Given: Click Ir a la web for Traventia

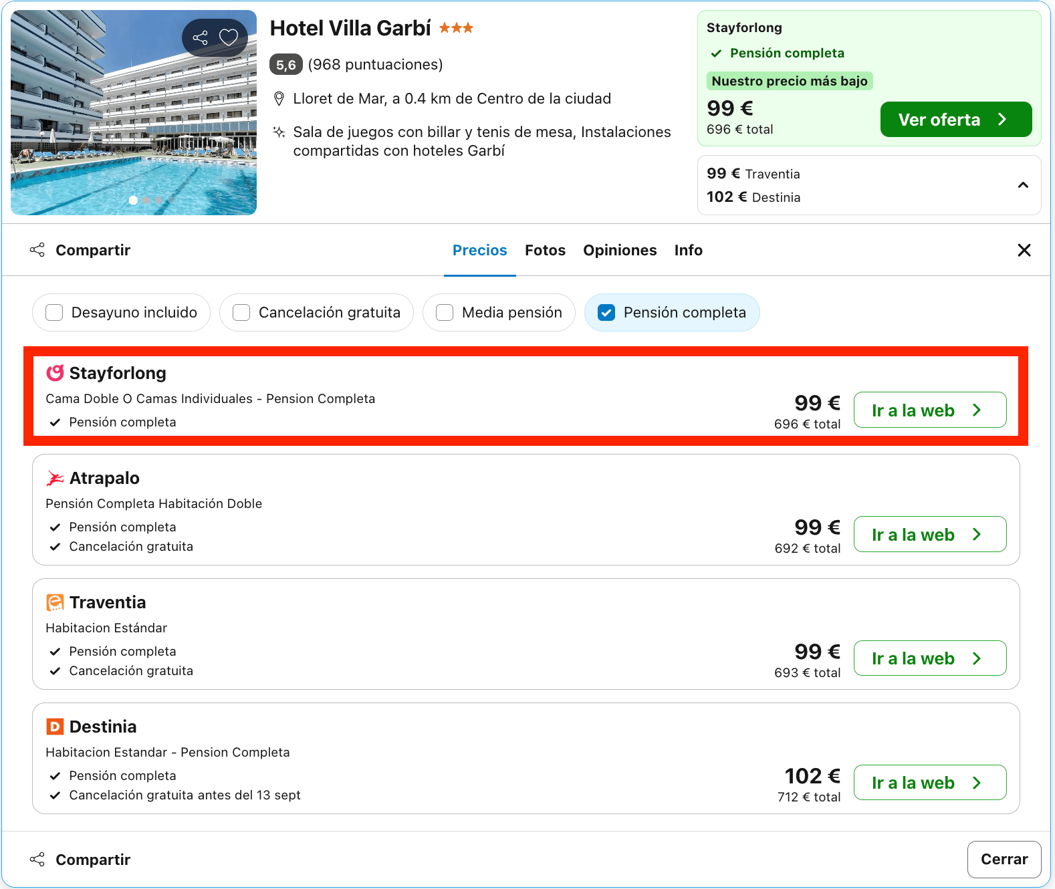Looking at the screenshot, I should point(930,658).
